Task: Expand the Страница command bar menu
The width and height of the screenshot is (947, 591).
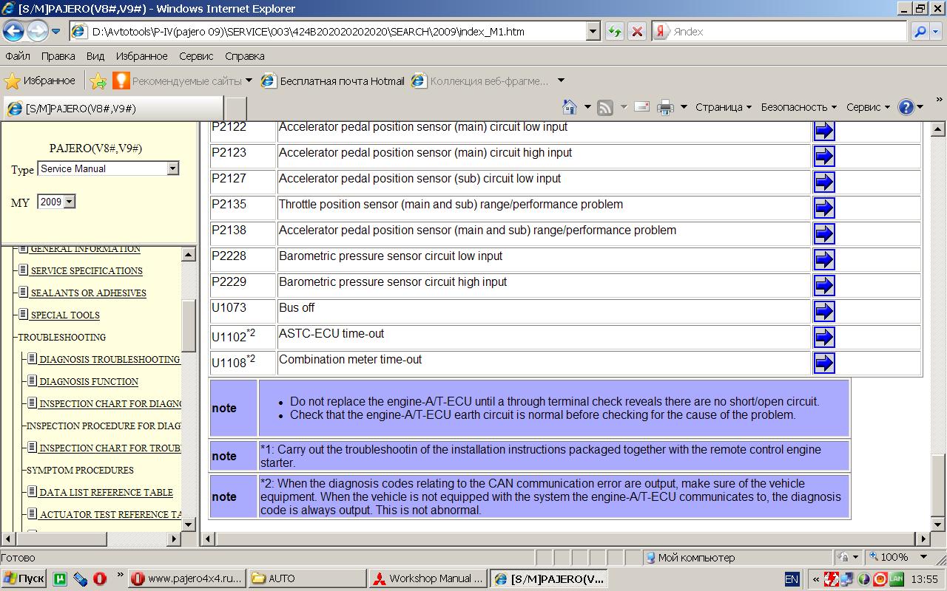Action: 723,107
